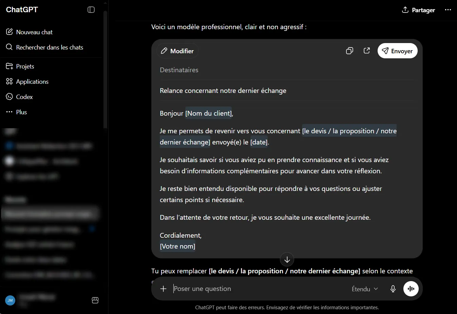Toggle the sidebar panel icon

click(91, 9)
